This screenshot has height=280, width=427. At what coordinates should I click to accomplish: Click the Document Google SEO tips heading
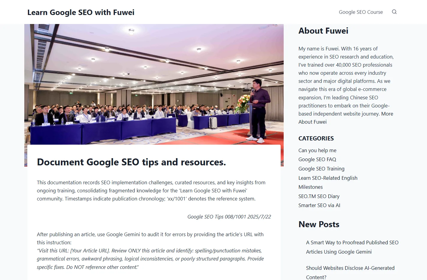point(131,162)
